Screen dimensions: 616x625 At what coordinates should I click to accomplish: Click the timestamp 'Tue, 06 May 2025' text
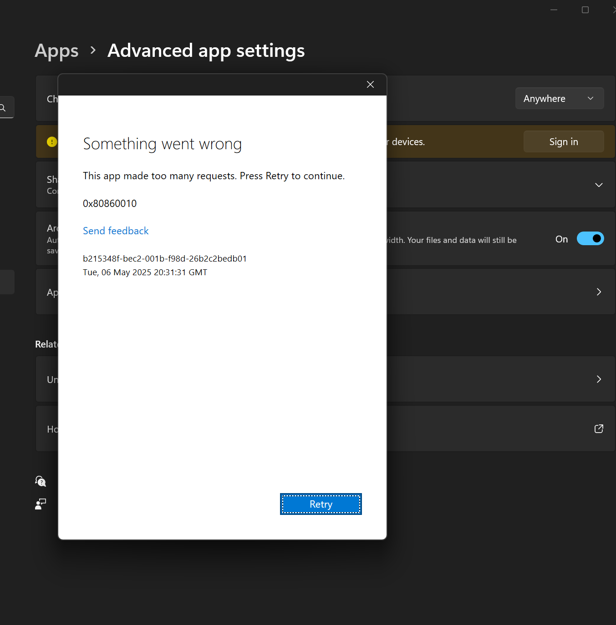click(x=145, y=272)
